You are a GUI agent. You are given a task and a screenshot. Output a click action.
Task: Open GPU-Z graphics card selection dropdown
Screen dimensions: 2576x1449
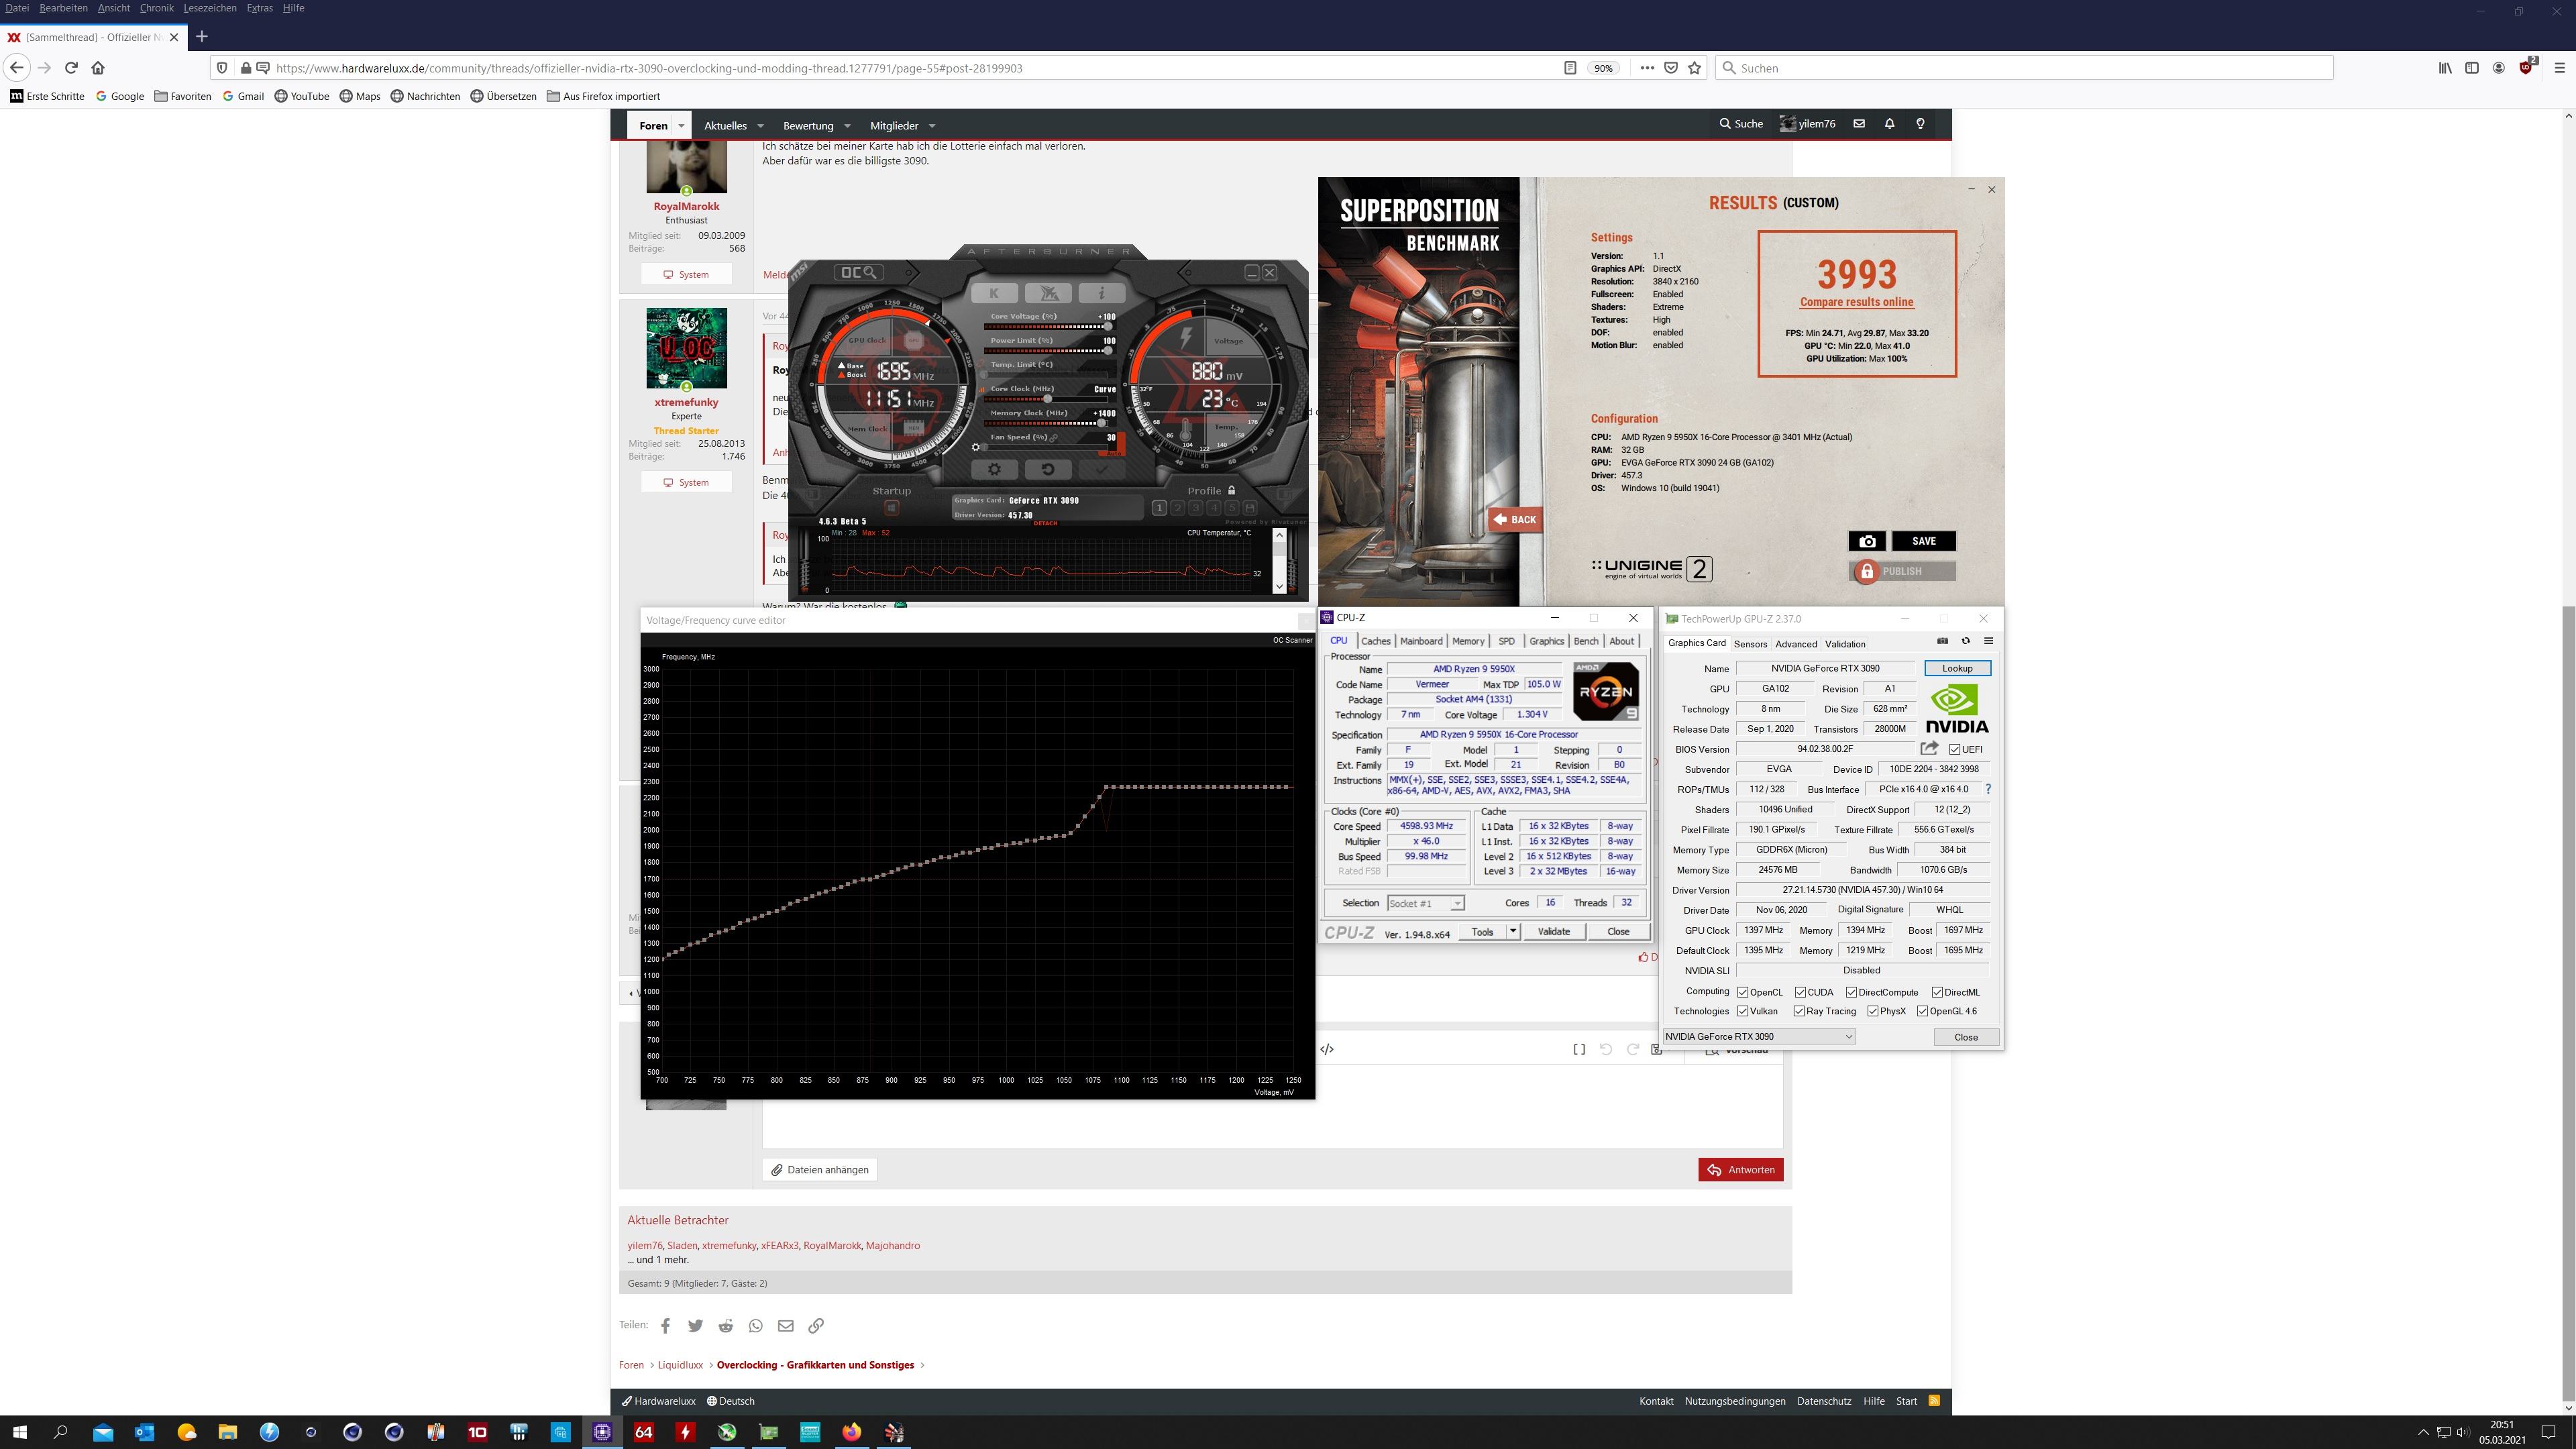point(1759,1037)
